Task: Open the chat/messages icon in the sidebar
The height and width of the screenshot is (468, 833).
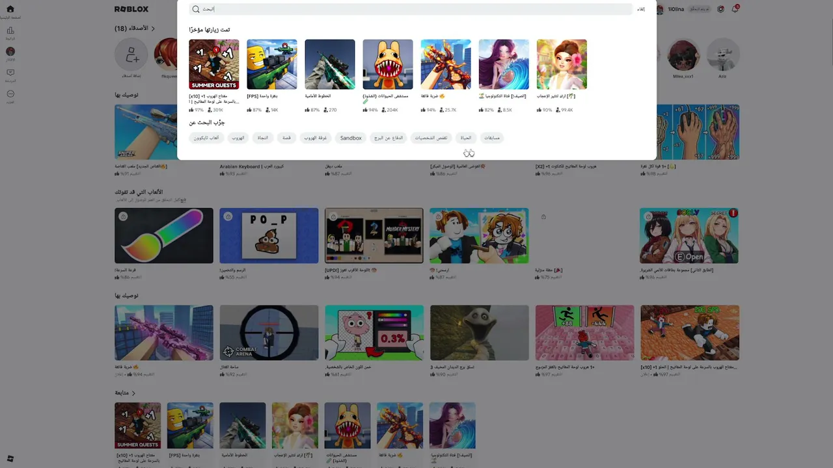Action: point(10,73)
